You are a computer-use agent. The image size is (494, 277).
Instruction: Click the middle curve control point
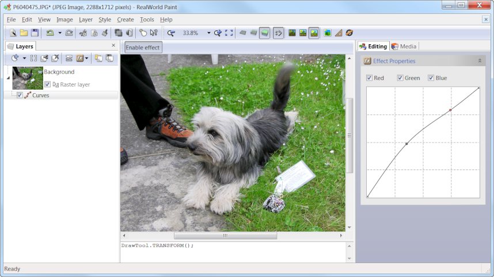click(406, 144)
